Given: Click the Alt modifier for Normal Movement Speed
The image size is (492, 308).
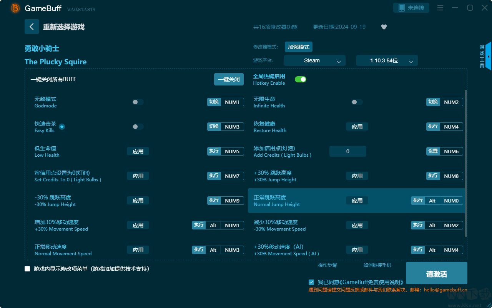Looking at the screenshot, I should [213, 250].
